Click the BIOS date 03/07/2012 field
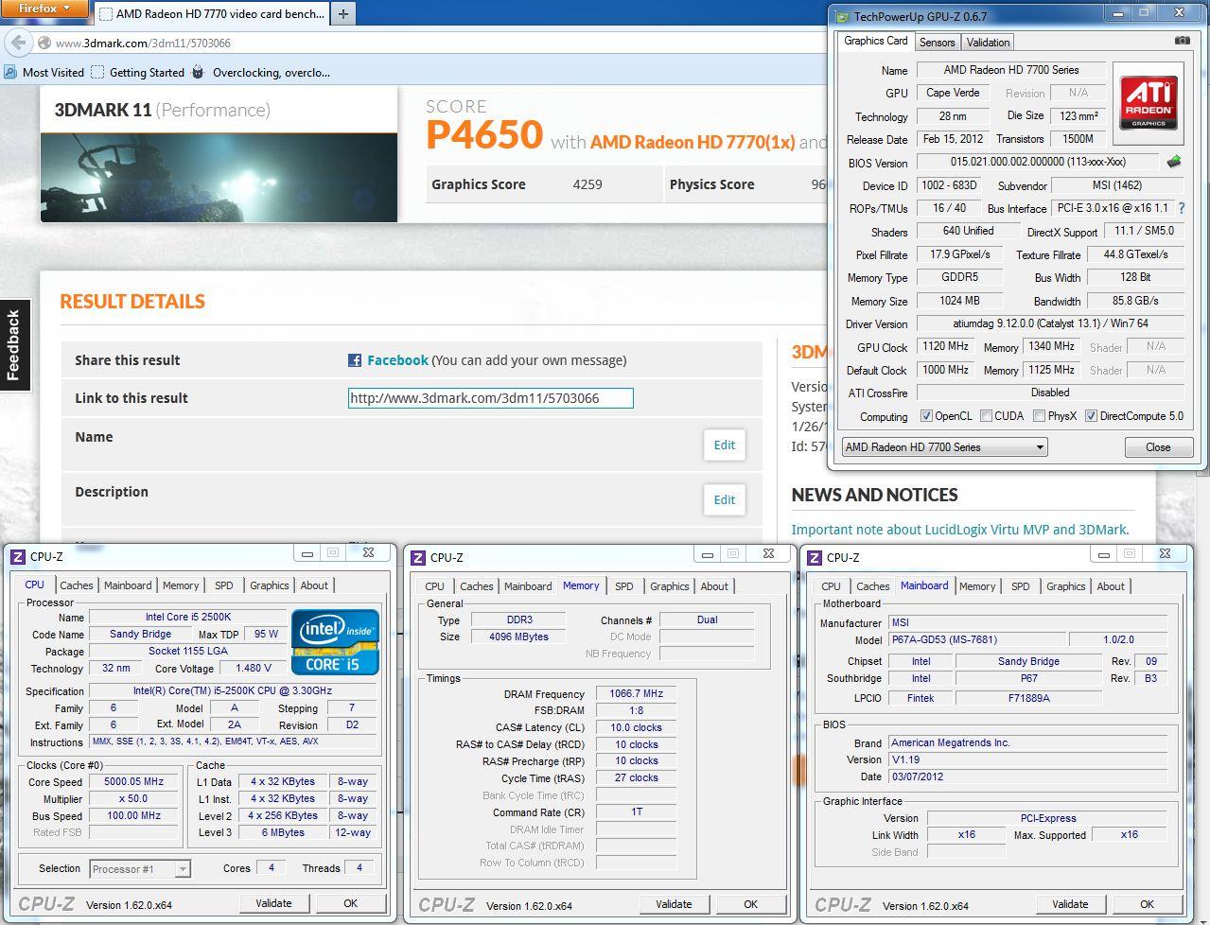This screenshot has width=1210, height=925. coord(1027,777)
